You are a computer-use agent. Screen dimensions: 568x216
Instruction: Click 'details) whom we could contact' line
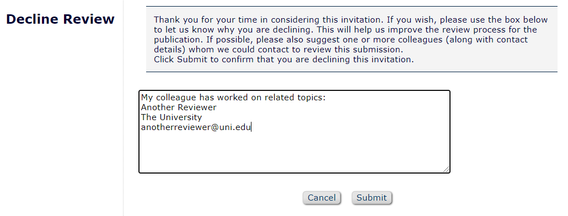point(278,50)
